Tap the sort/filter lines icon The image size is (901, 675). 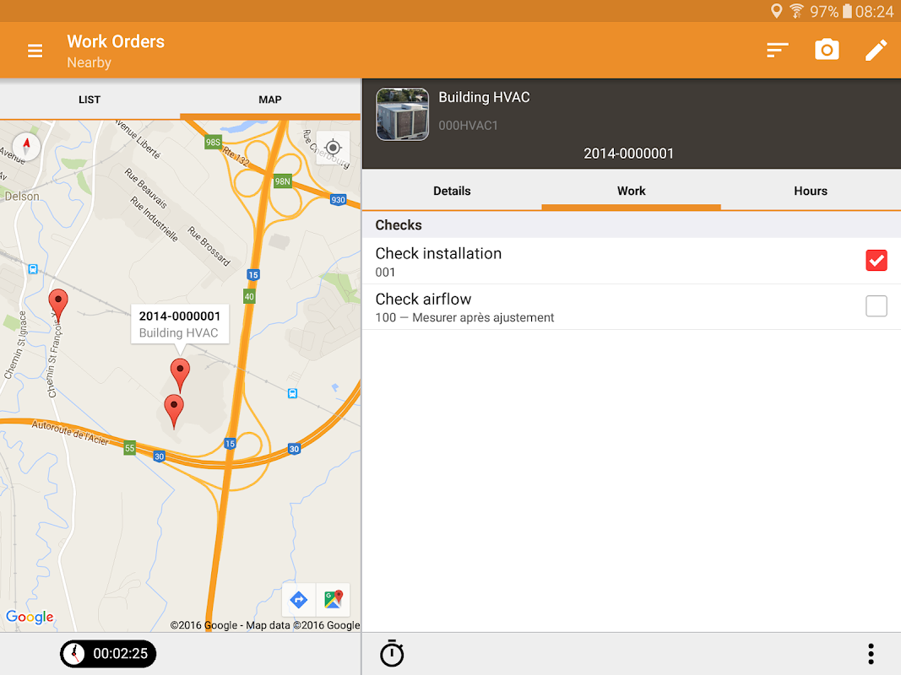[777, 51]
